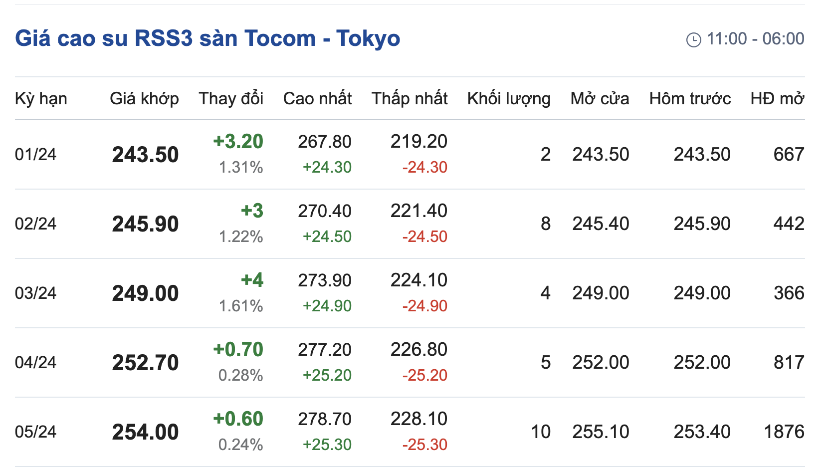Click the 1876 open interest value
828x470 pixels.
(x=784, y=432)
